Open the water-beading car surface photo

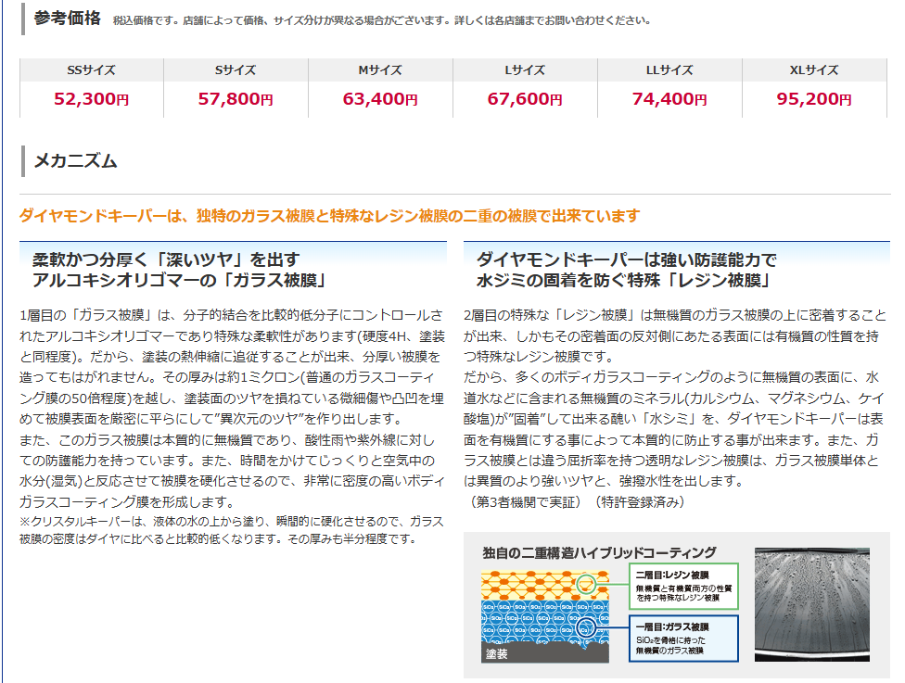811,604
